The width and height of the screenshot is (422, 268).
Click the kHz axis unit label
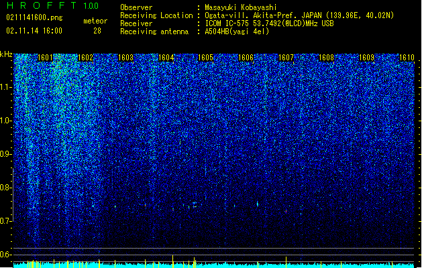[x=6, y=54]
